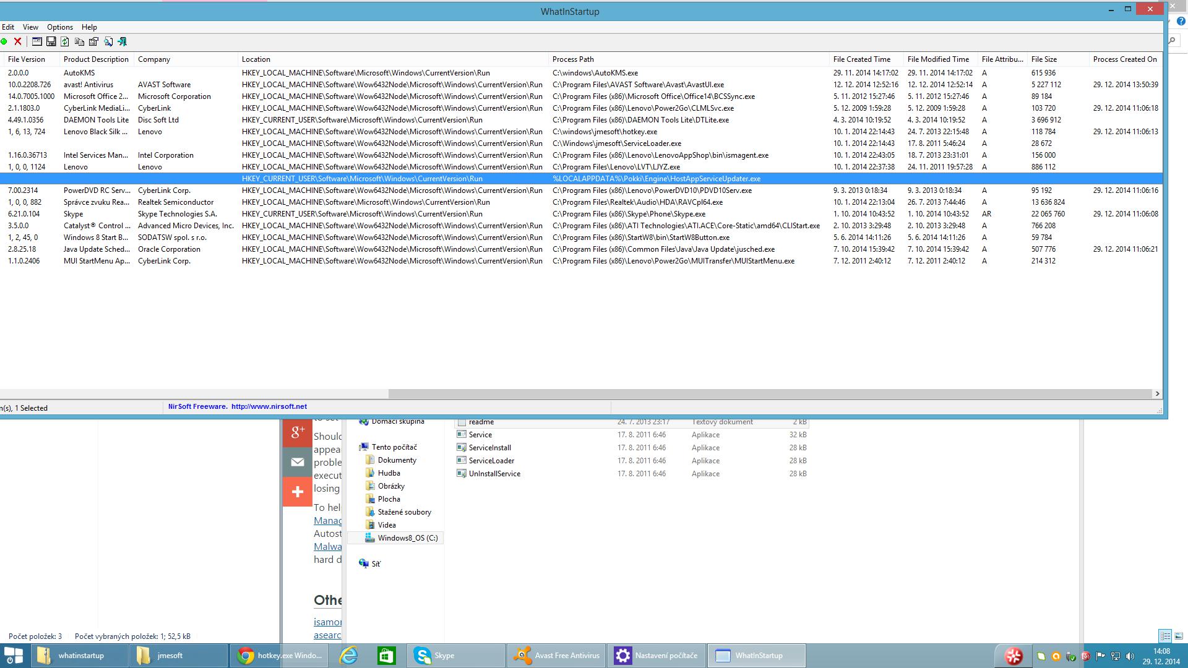This screenshot has width=1188, height=668.
Task: Select the Windows8_OS (C:) drive in tree
Action: click(x=407, y=538)
